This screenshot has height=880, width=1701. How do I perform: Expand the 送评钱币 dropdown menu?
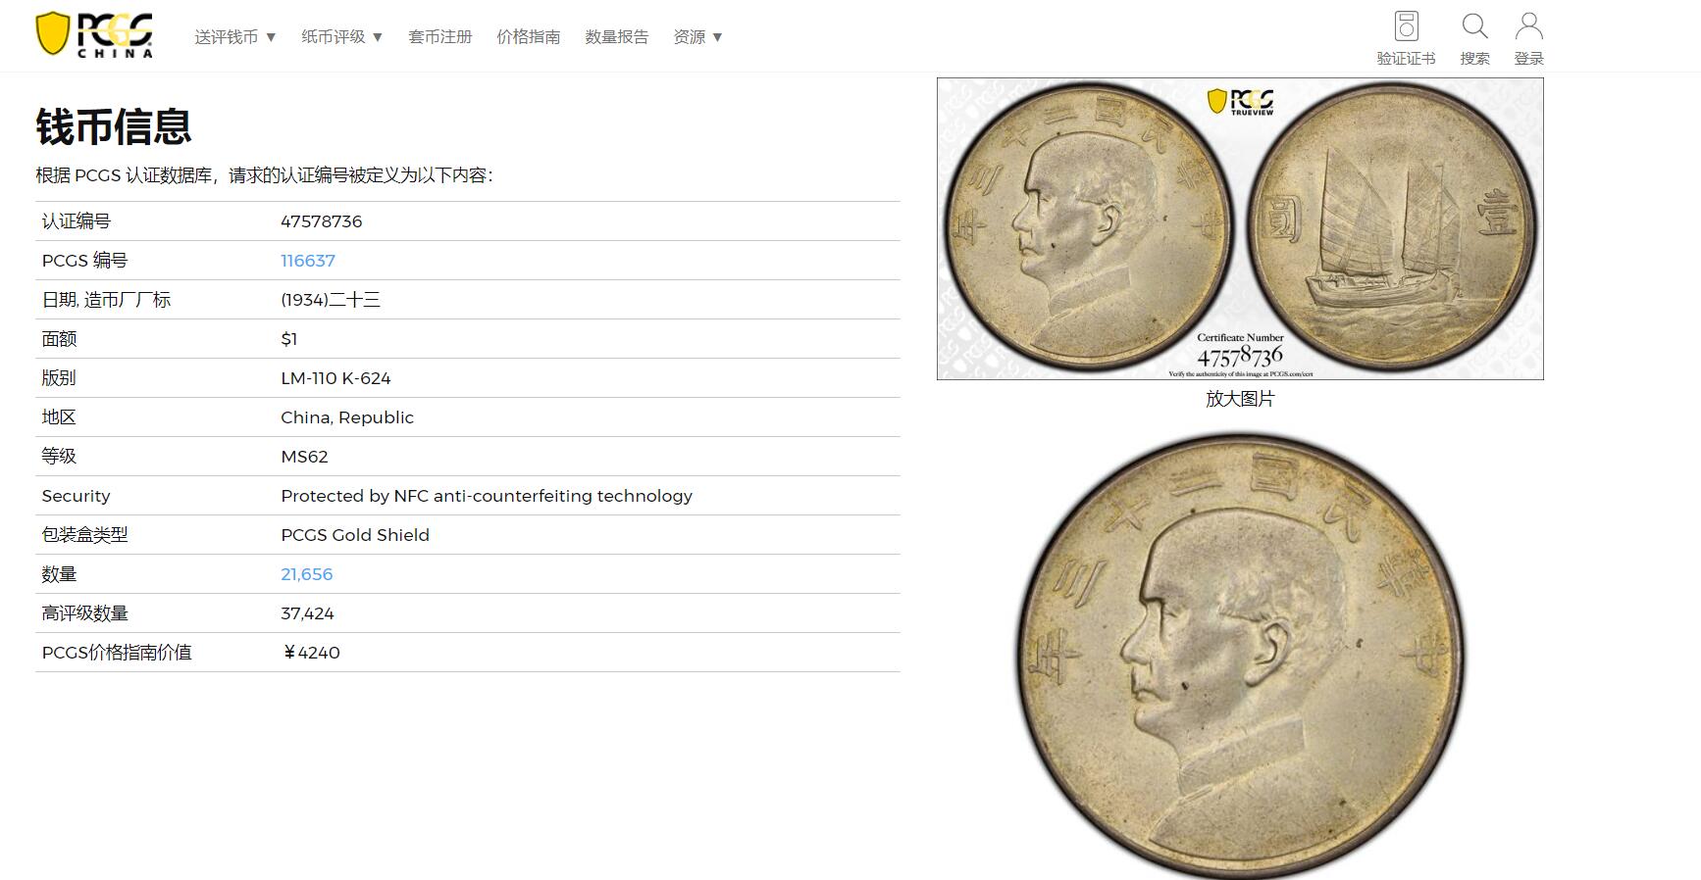pos(235,37)
